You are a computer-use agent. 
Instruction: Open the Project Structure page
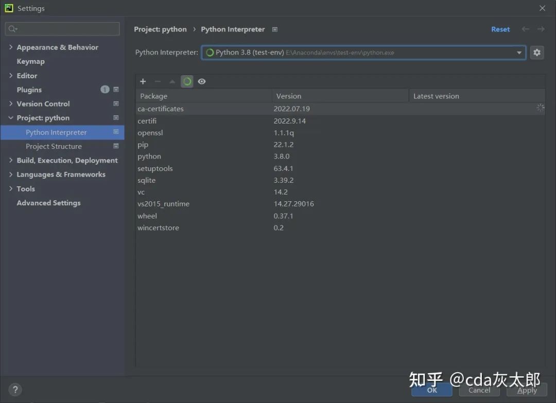coord(54,146)
